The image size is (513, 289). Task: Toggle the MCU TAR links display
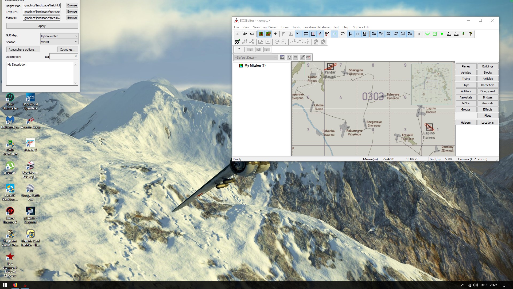coord(381,34)
